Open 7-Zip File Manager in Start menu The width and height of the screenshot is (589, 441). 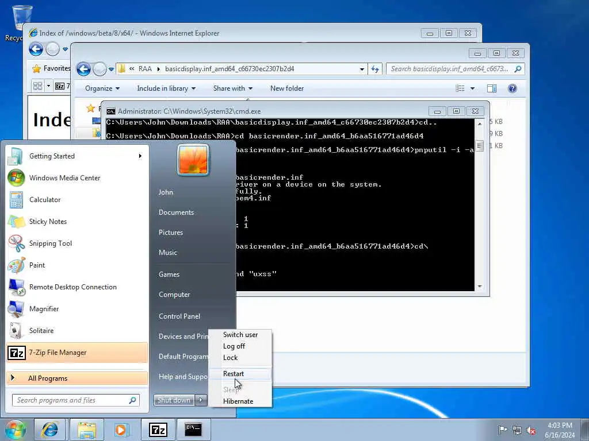tap(77, 353)
